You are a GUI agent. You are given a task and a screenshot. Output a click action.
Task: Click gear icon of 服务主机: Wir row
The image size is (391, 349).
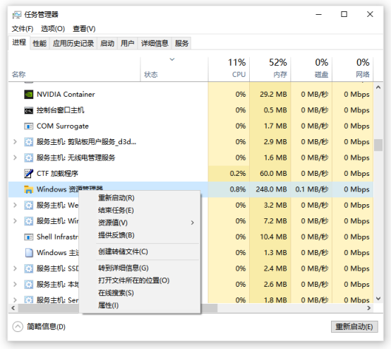pyautogui.click(x=29, y=221)
